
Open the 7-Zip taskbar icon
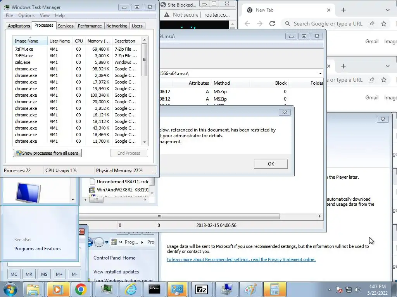(x=202, y=289)
